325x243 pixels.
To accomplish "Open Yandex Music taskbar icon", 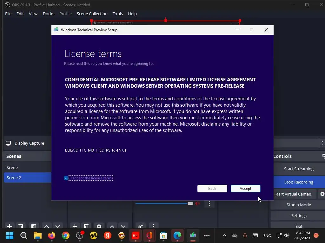I will click(x=94, y=235).
